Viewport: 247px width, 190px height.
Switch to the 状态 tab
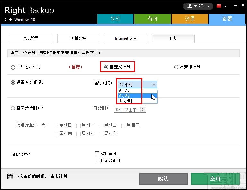tap(115, 19)
